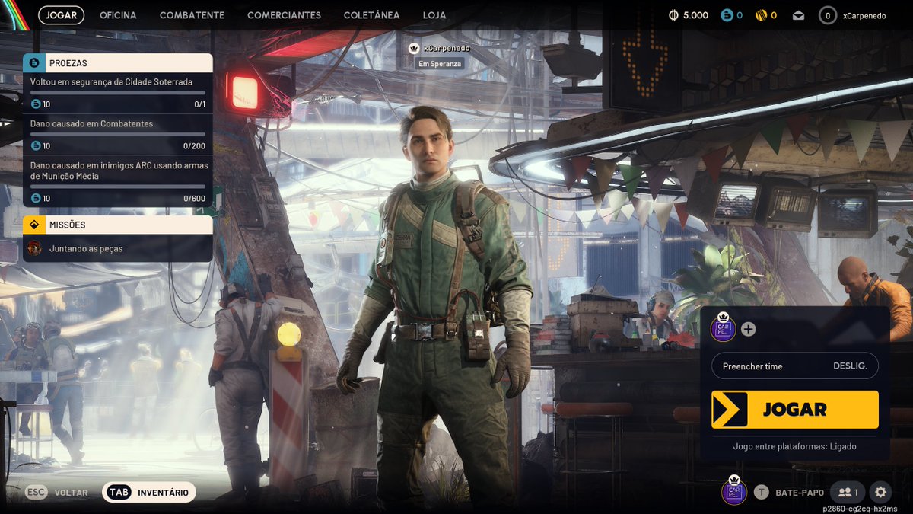The height and width of the screenshot is (514, 913).
Task: Open the JOGAR tab in top navigation
Action: tap(61, 15)
